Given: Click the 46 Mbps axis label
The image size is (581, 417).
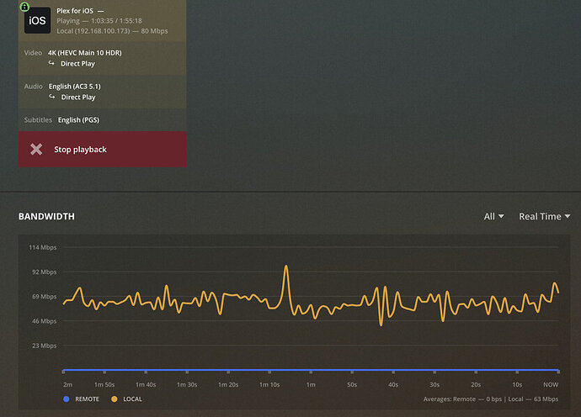Looking at the screenshot, I should click(x=45, y=321).
